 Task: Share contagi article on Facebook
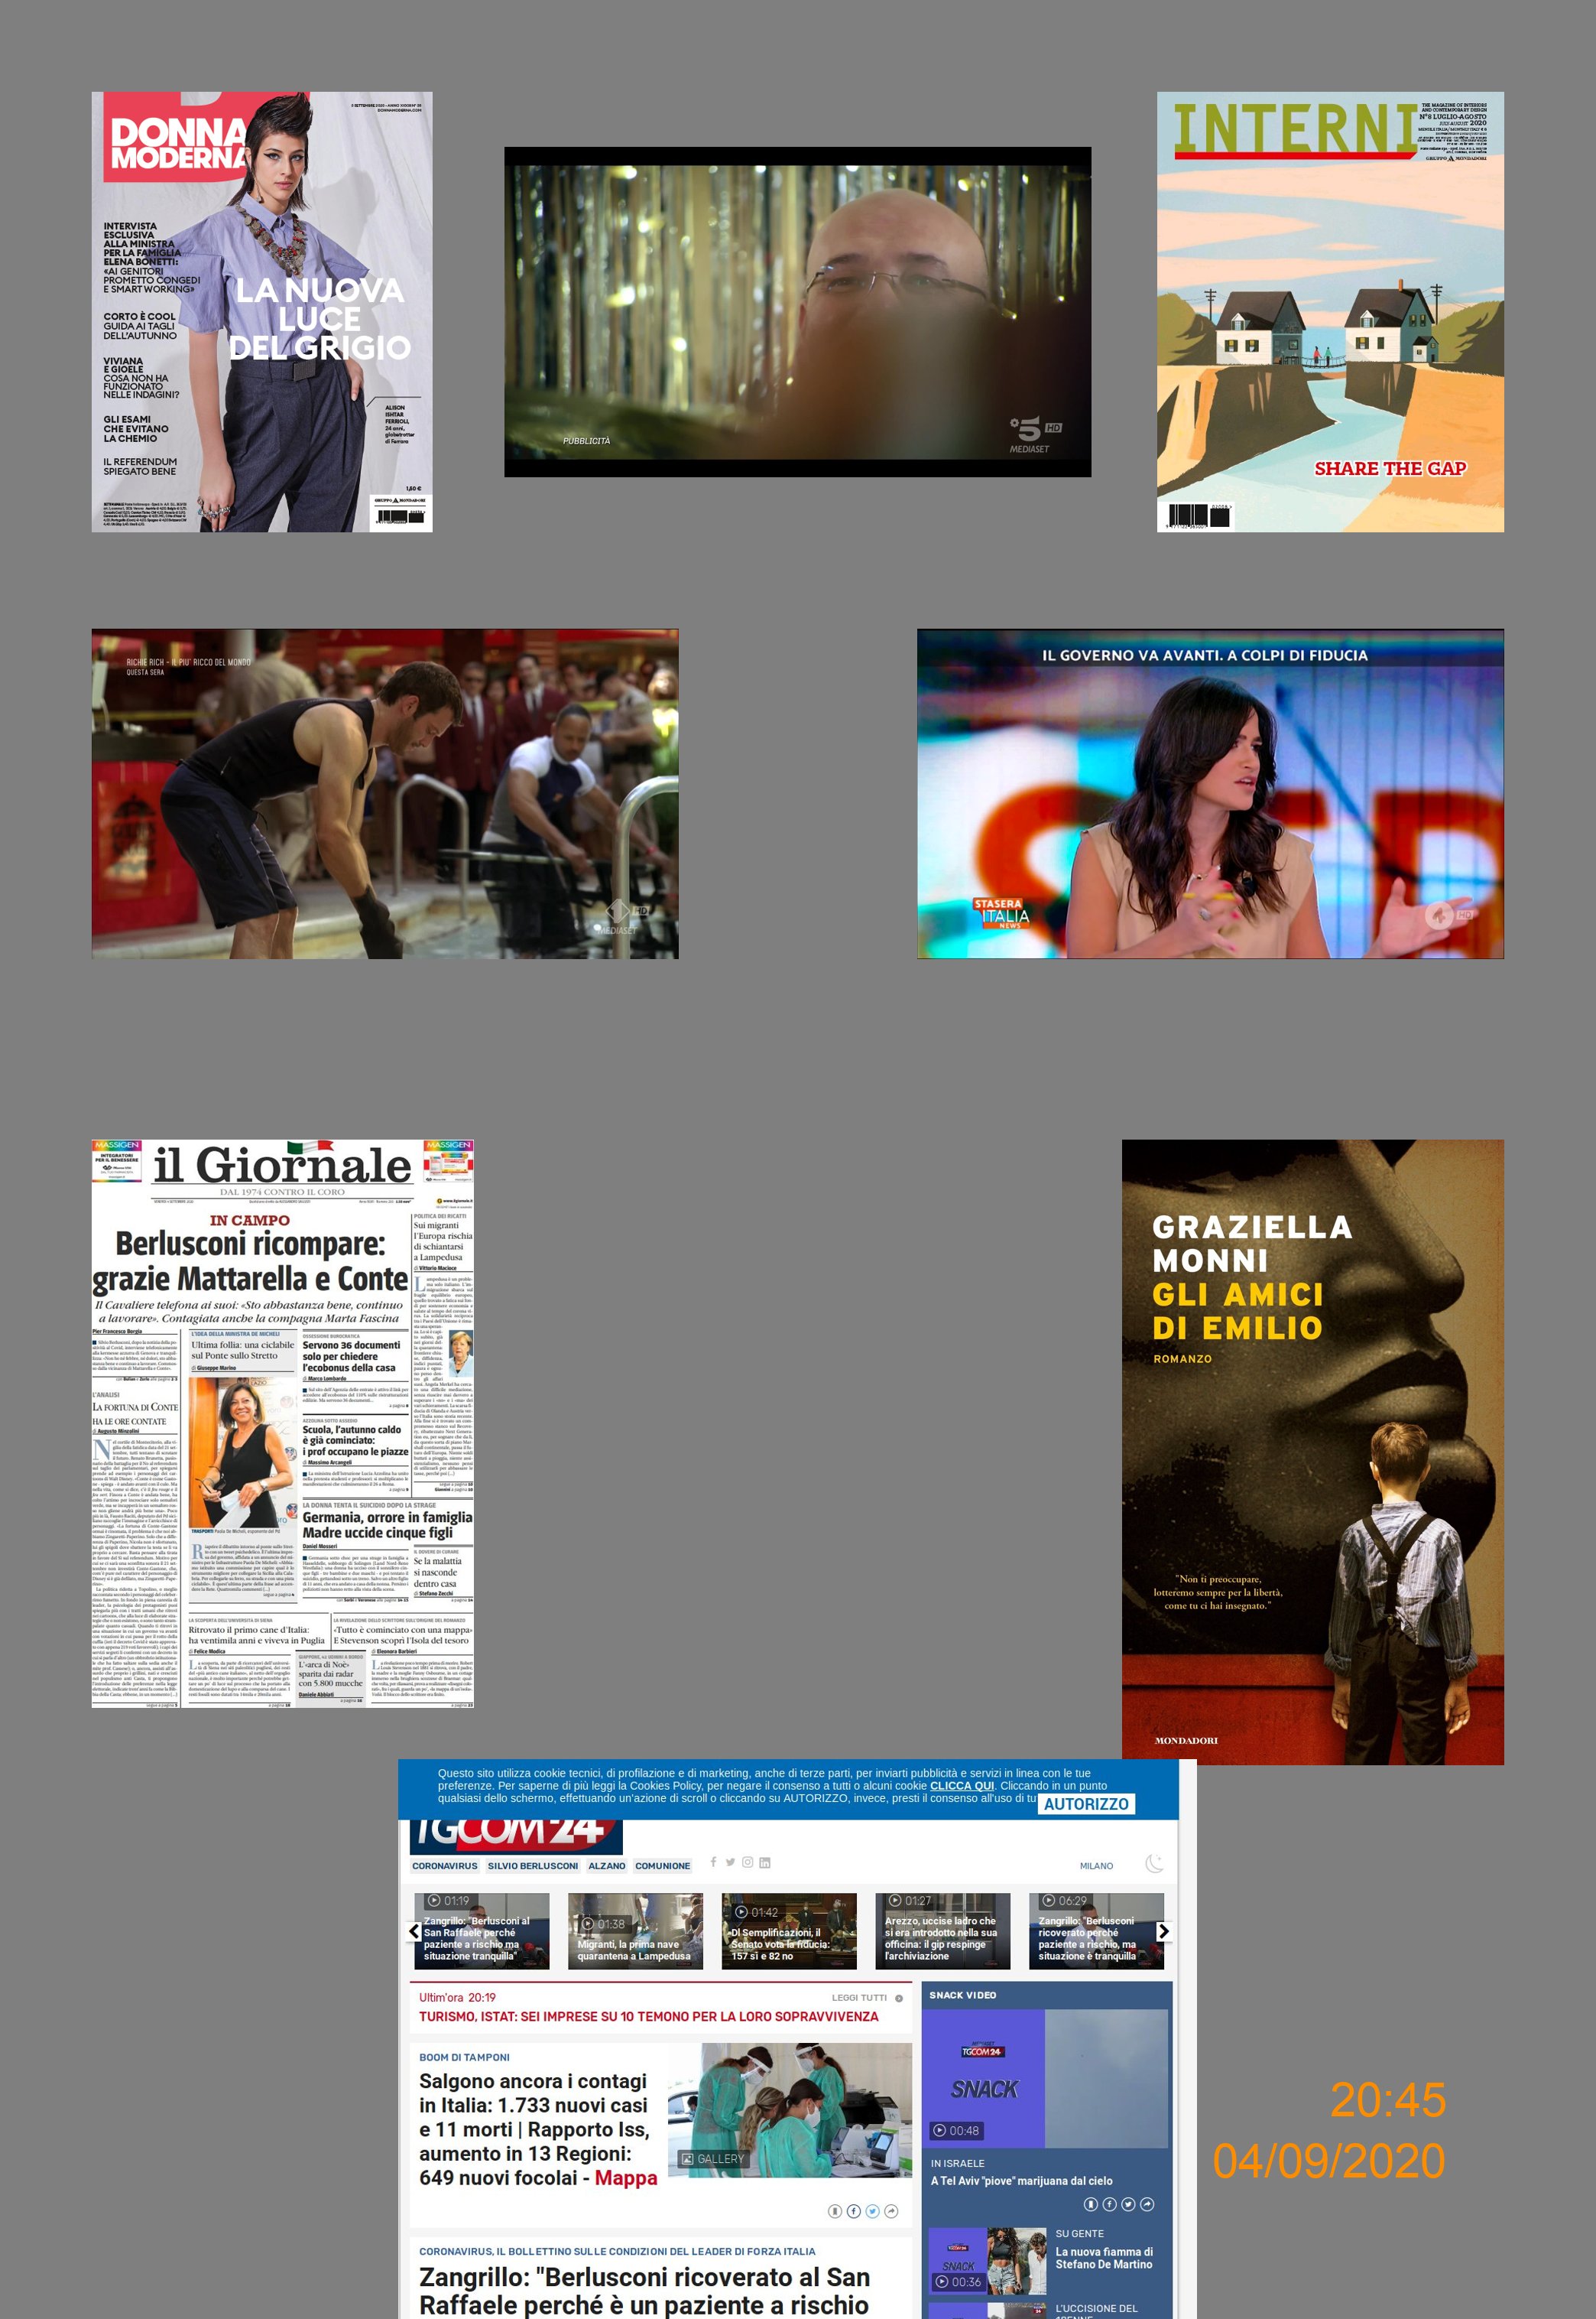[x=854, y=2211]
